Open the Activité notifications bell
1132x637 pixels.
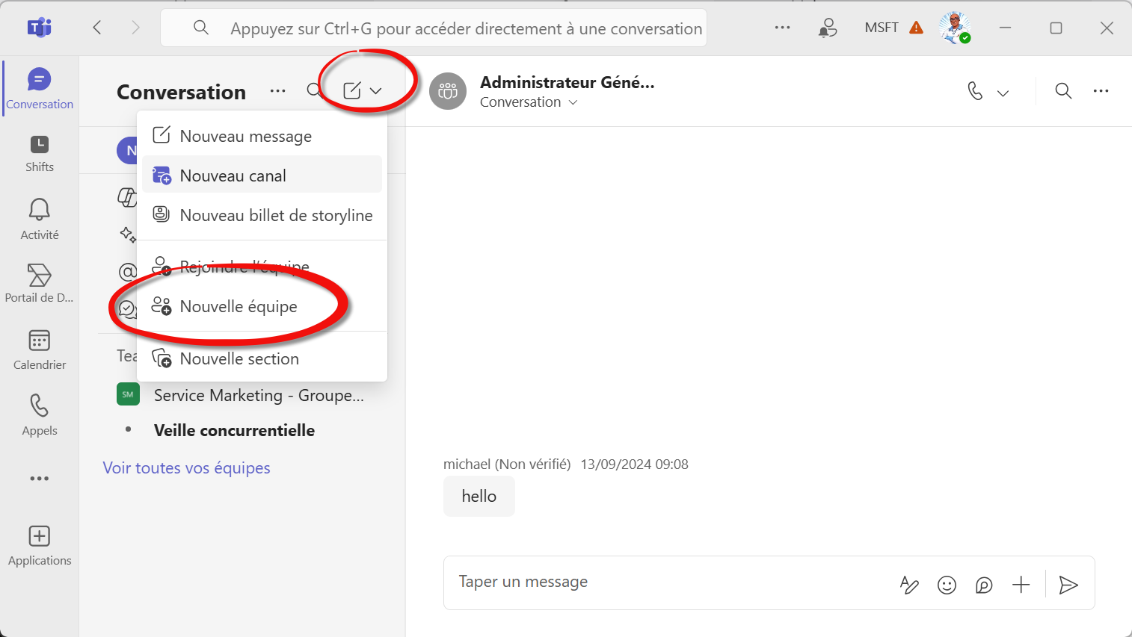[40, 219]
